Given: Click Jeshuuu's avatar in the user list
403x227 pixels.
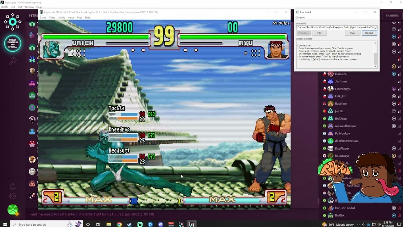Looking at the screenshot, I should (330, 81).
